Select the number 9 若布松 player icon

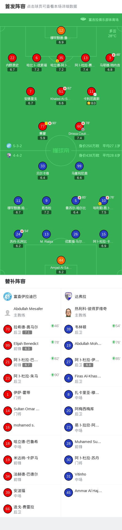click(46, 201)
